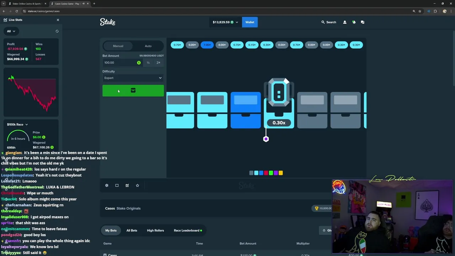Viewport: 455px width, 256px height.
Task: Click the yellow case color swatch
Action: click(x=280, y=173)
